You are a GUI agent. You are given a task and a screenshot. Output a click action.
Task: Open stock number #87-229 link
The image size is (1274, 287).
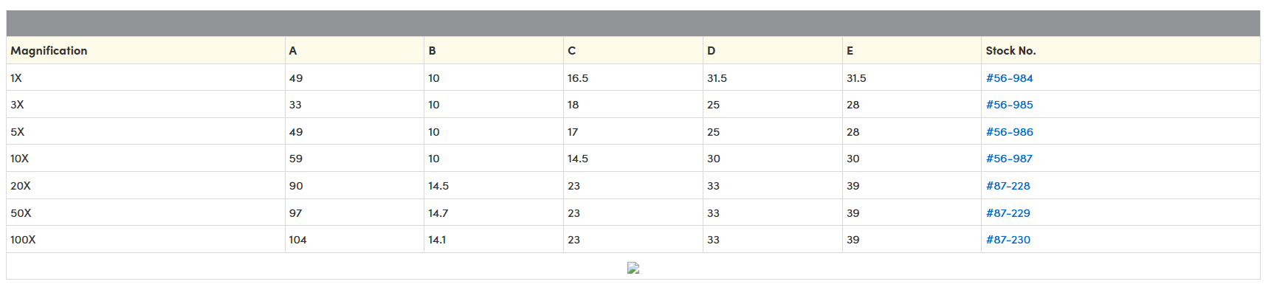point(1008,213)
